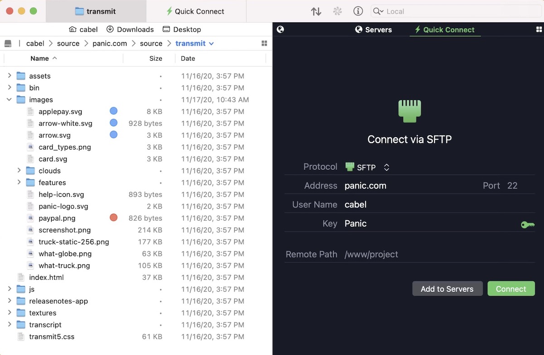Click the activity spinner icon in toolbar
Screen dimensions: 544x355
(x=337, y=11)
